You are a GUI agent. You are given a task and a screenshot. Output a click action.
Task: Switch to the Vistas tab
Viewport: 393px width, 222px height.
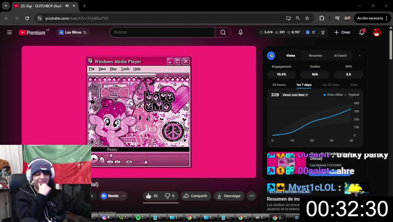pos(291,55)
